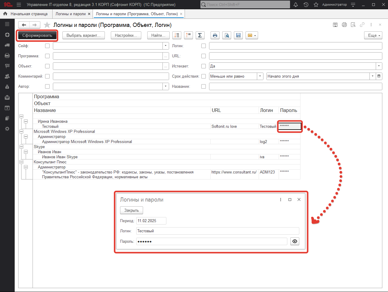Enable the Сейф filter checkbox
The image size is (388, 292).
pyautogui.click(x=47, y=46)
